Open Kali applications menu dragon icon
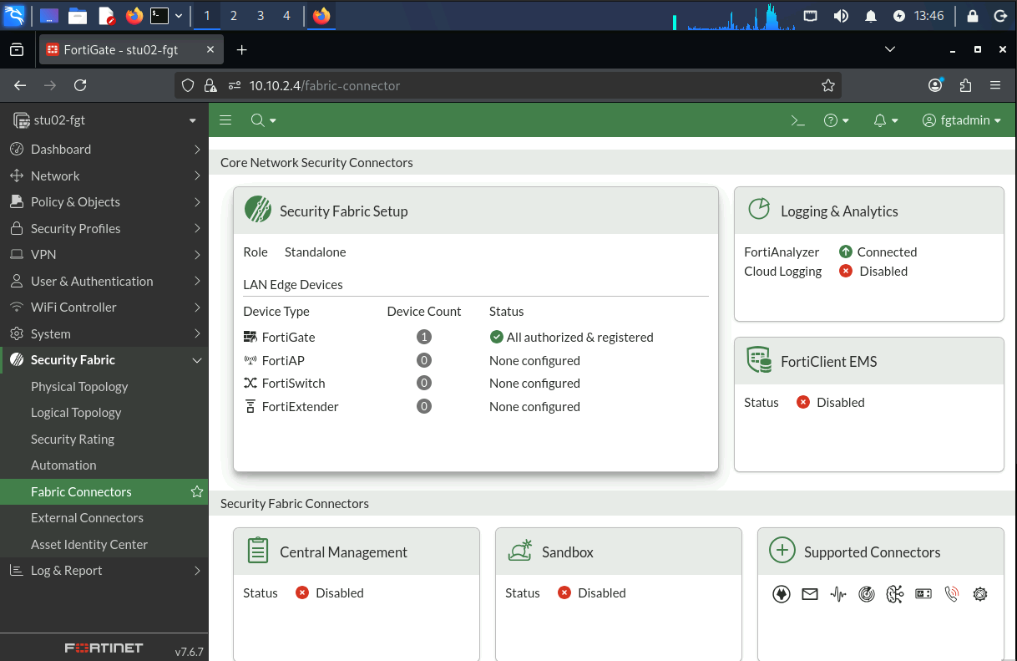1017x661 pixels. point(15,15)
